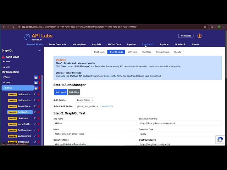Save the Wave collection with floppy icon

(x=36, y=77)
